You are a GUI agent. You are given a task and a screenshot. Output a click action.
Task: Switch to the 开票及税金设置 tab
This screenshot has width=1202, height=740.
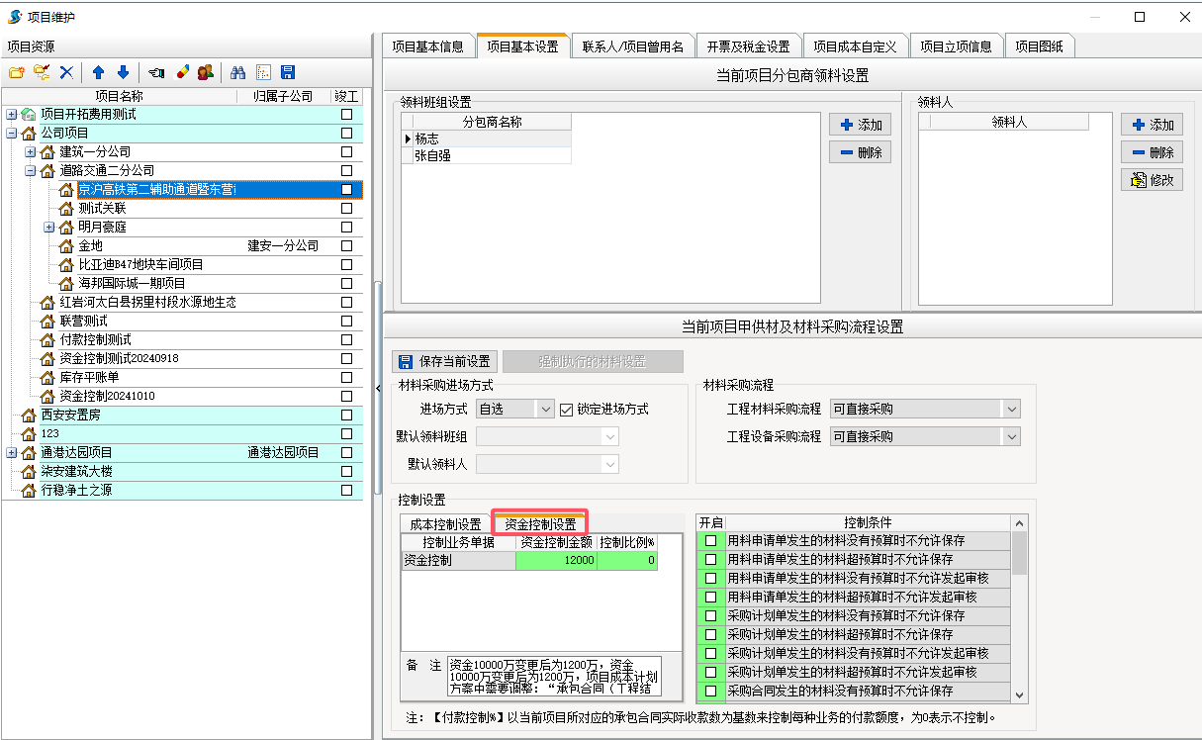click(x=748, y=46)
